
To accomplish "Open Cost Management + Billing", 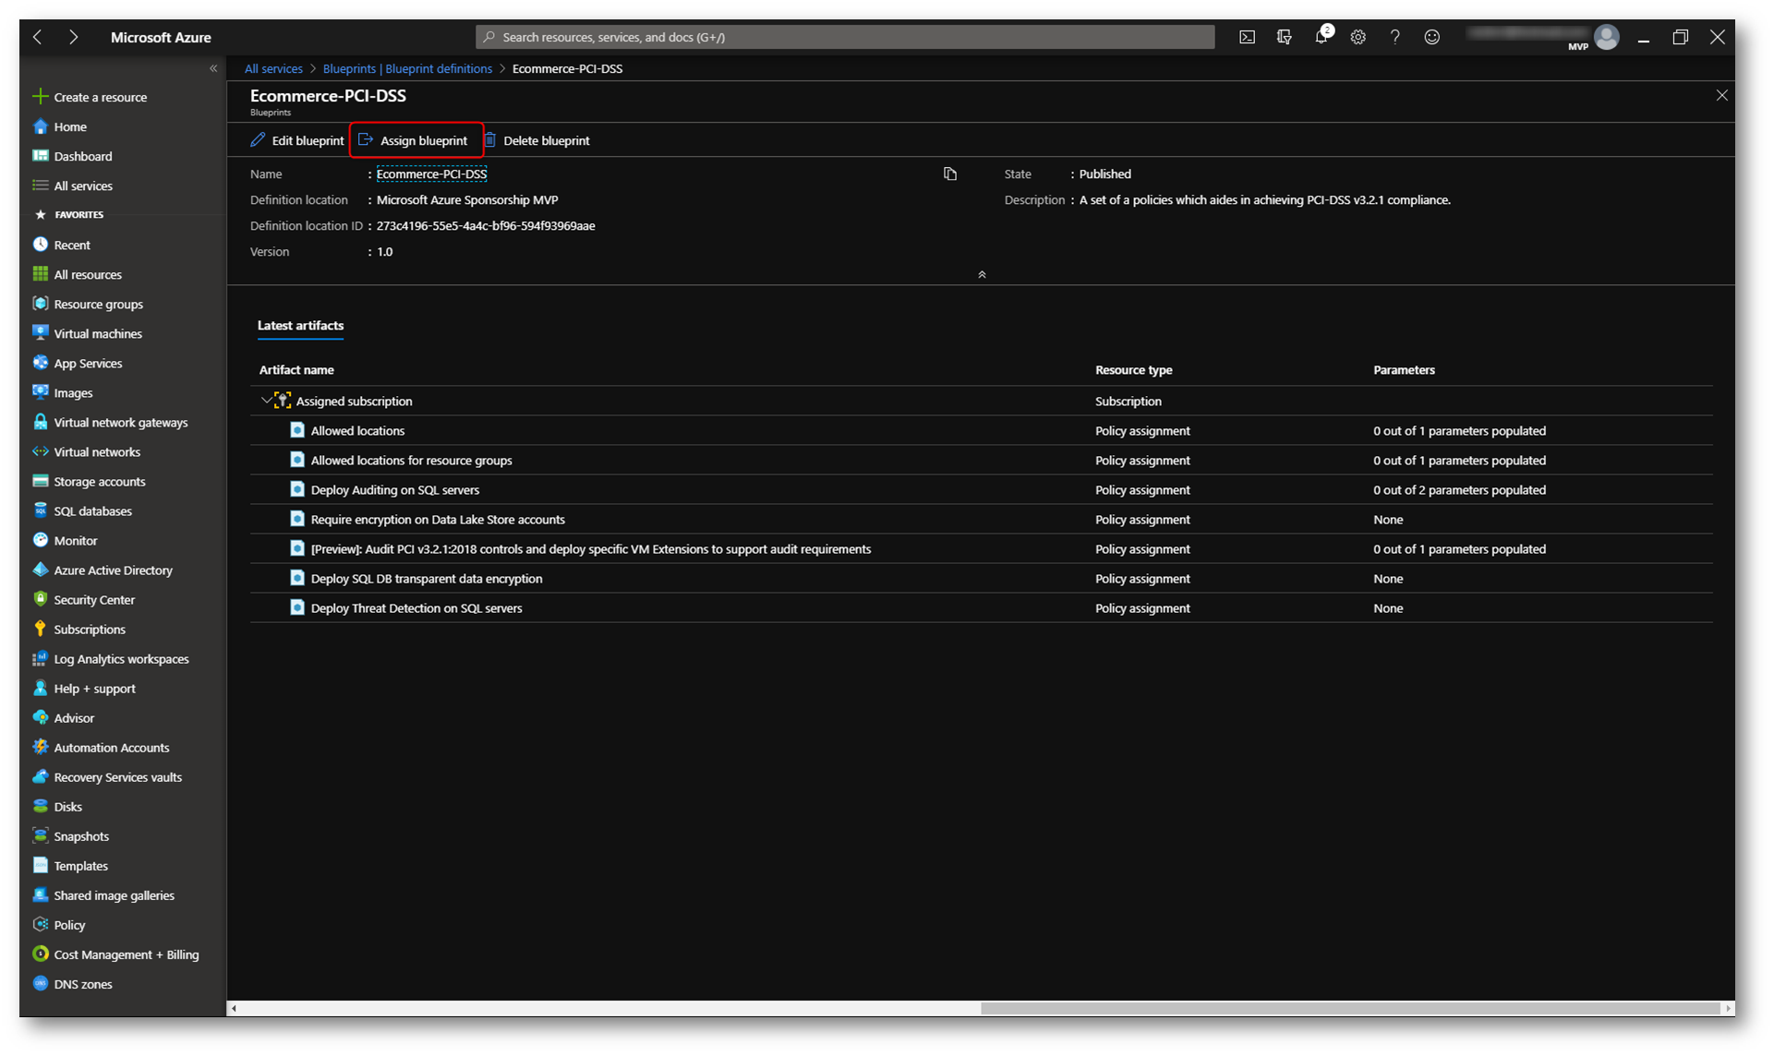I will click(x=126, y=954).
